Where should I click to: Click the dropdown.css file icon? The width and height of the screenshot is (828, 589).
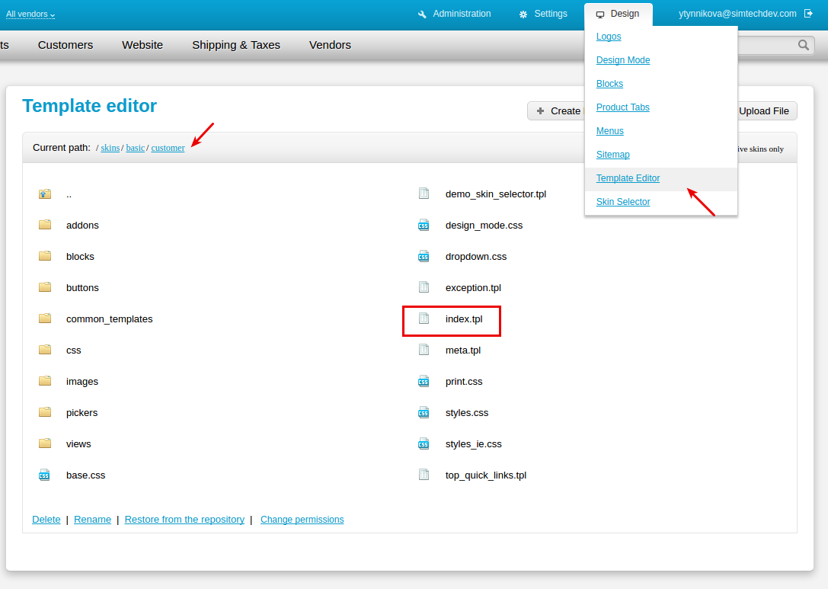424,256
